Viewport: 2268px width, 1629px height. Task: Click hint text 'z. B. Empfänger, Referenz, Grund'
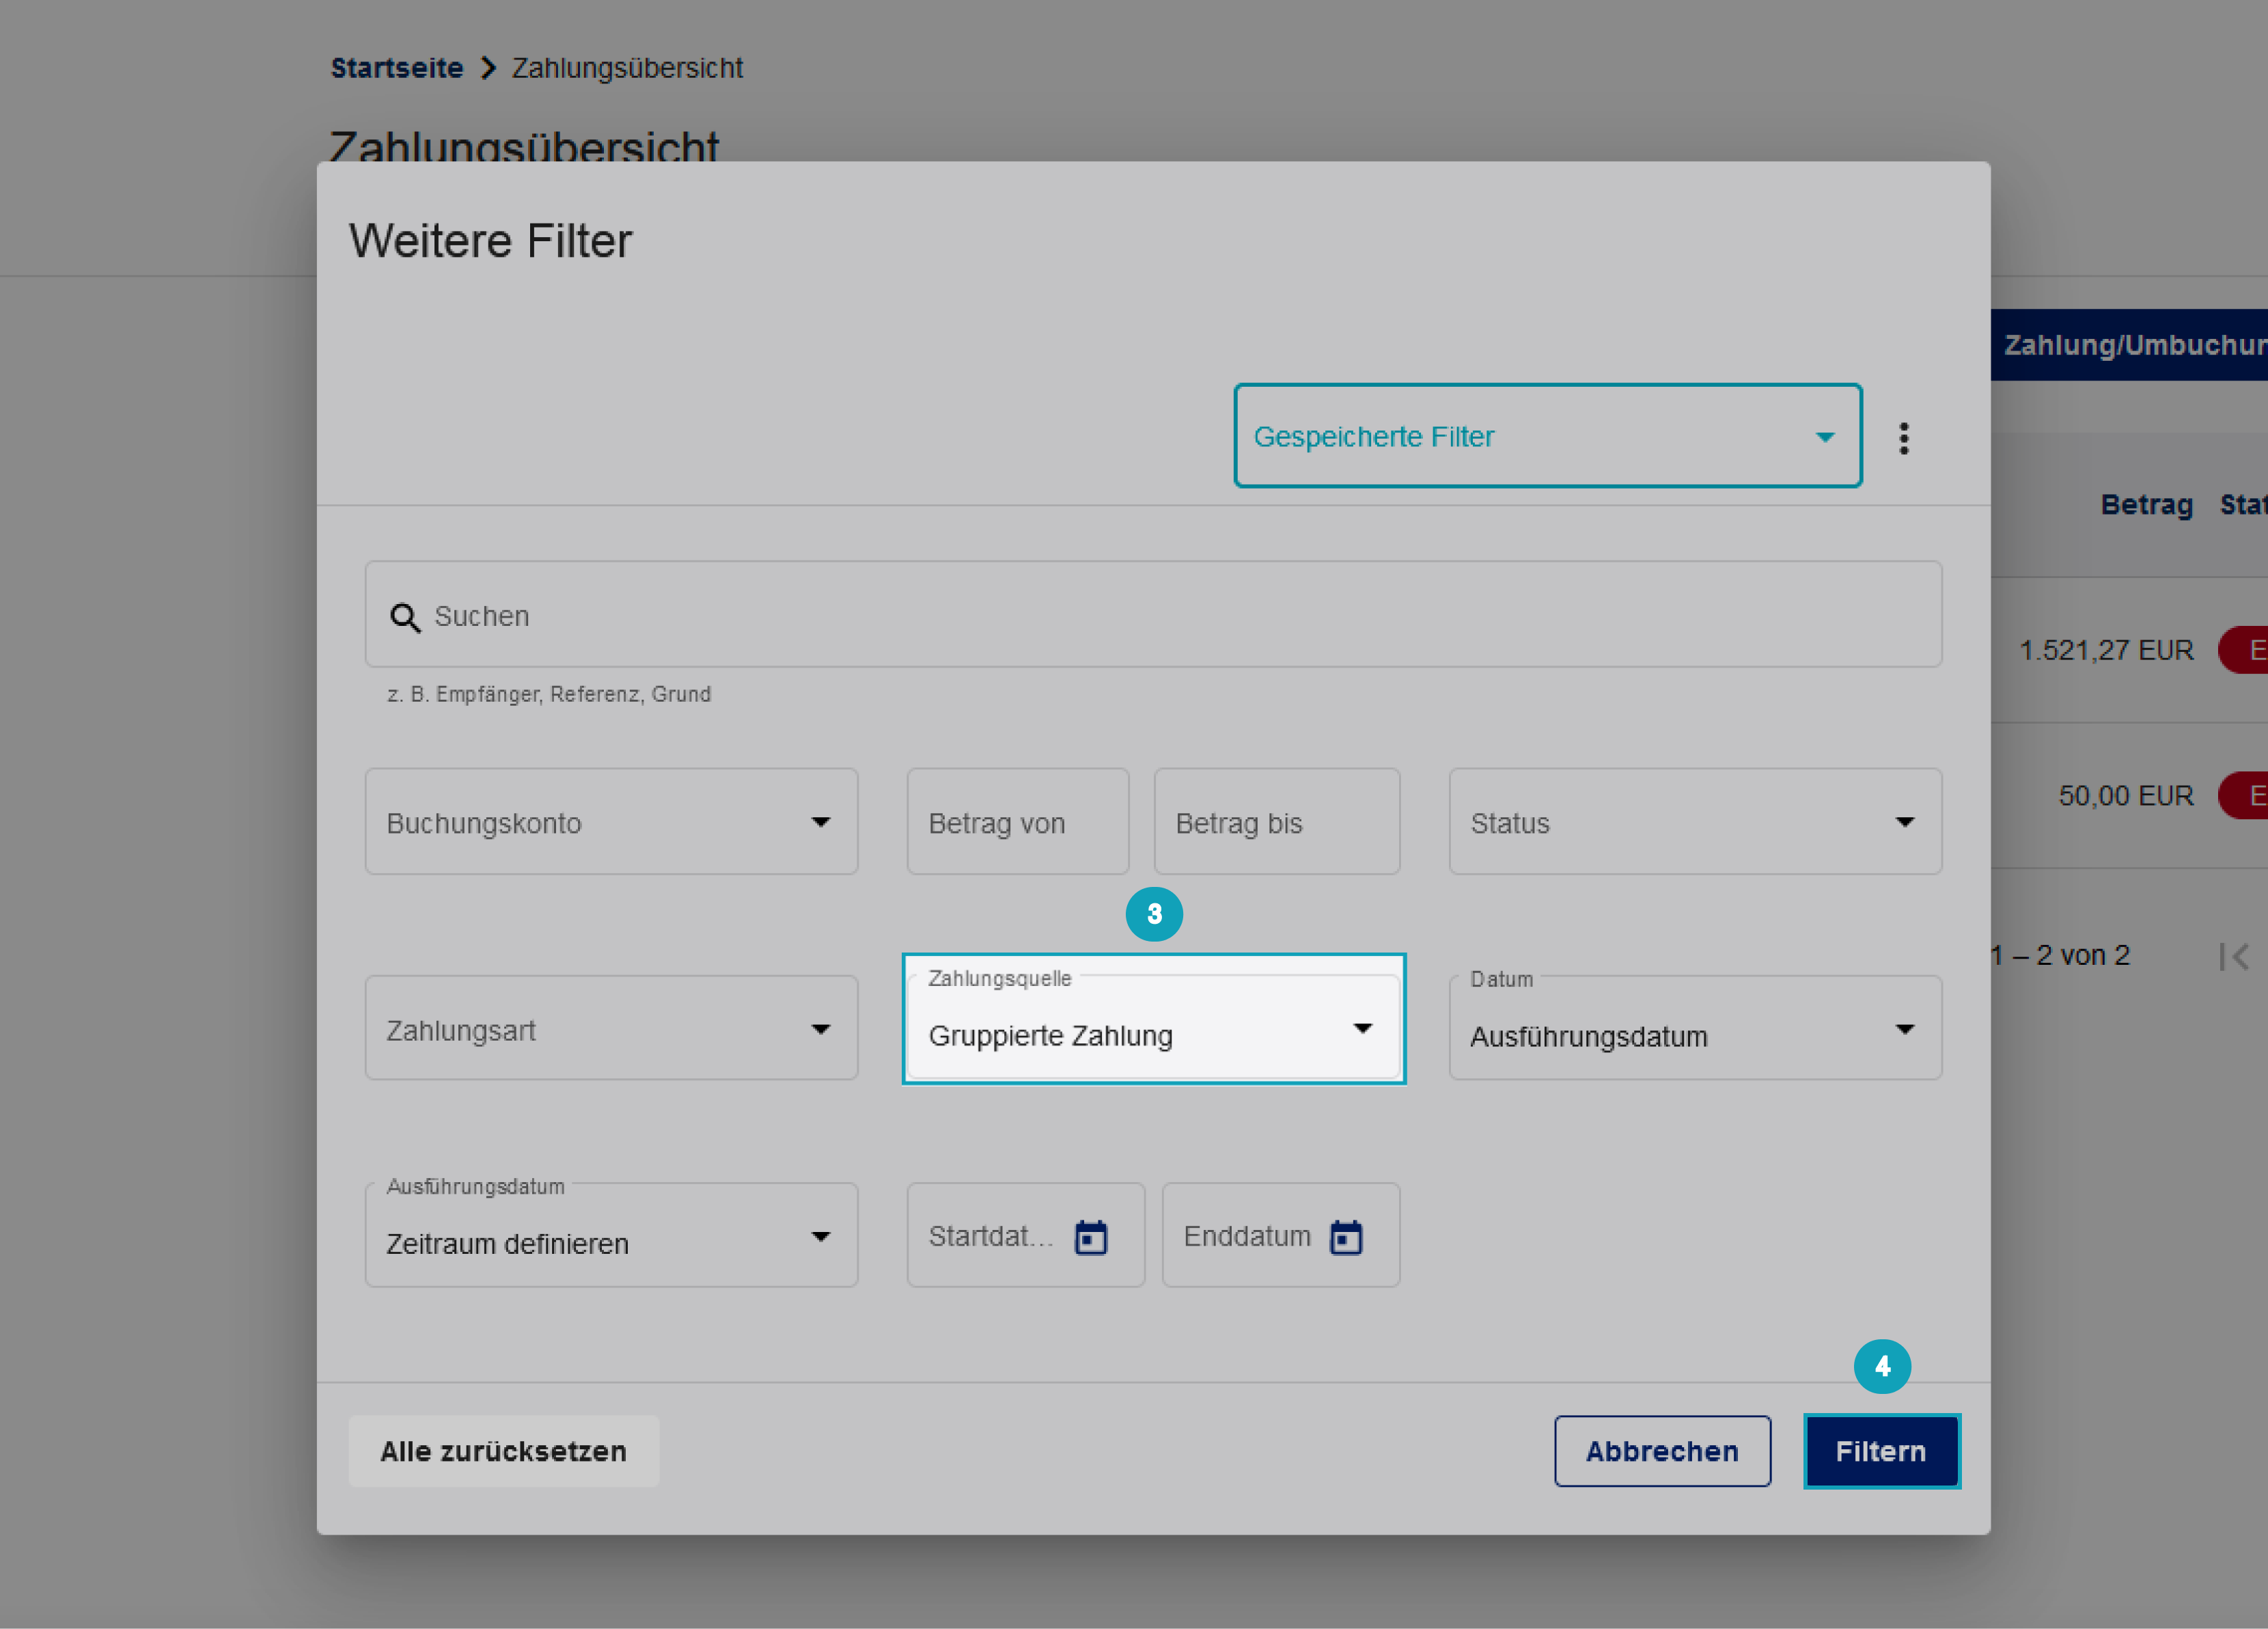[549, 694]
